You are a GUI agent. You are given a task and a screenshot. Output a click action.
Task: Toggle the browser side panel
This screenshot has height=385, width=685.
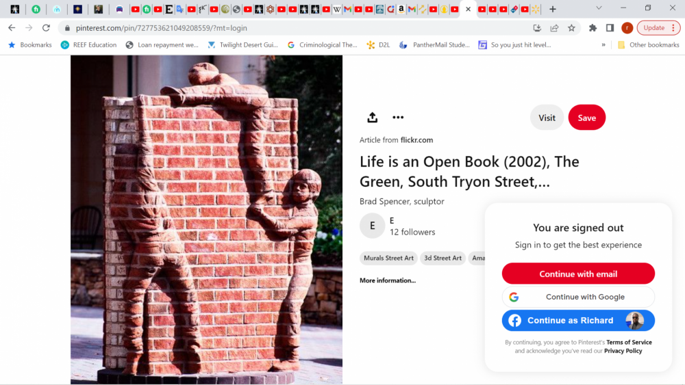610,28
